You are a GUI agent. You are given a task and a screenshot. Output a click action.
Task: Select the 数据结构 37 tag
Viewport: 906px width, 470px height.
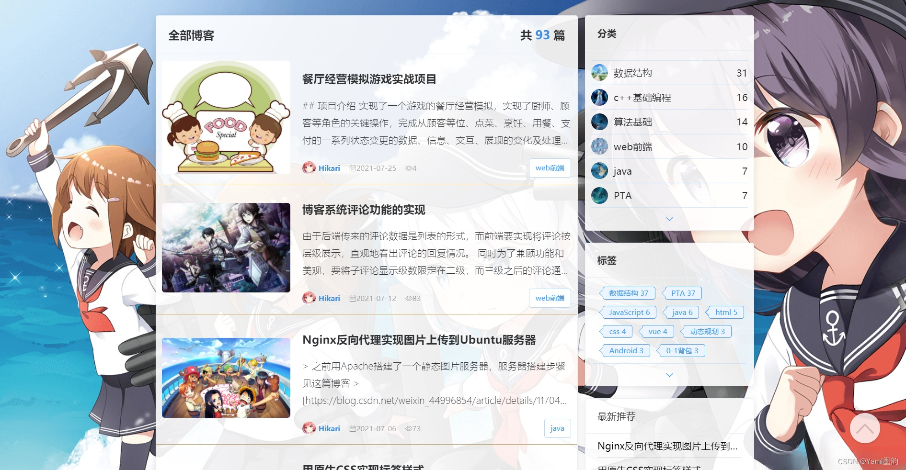tap(628, 293)
